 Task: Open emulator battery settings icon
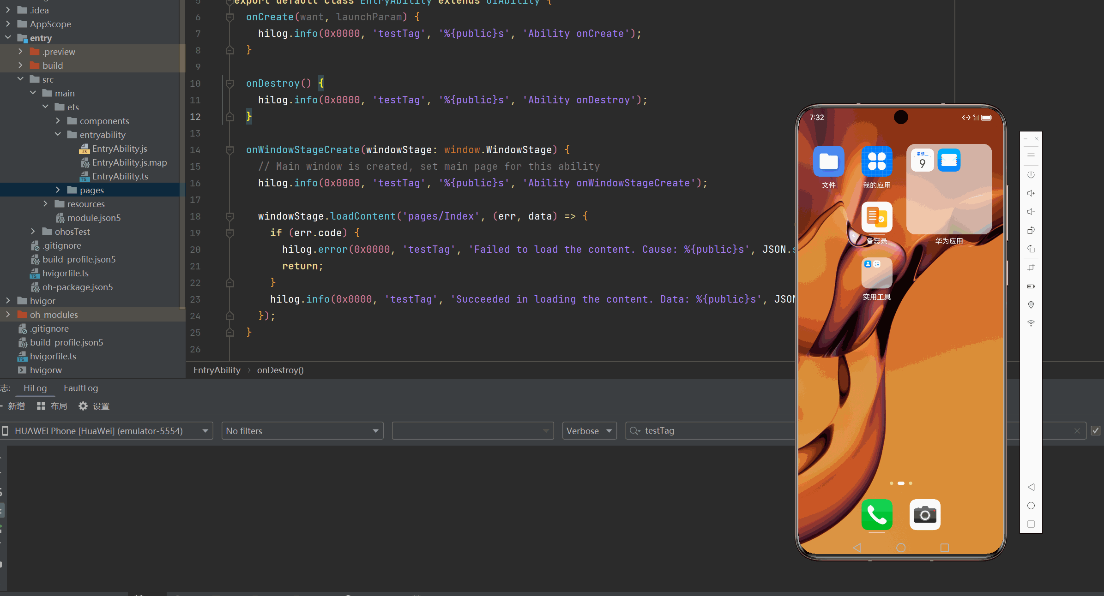[1031, 286]
